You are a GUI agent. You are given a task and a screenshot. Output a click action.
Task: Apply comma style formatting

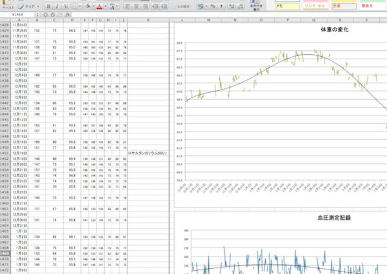(221, 6)
